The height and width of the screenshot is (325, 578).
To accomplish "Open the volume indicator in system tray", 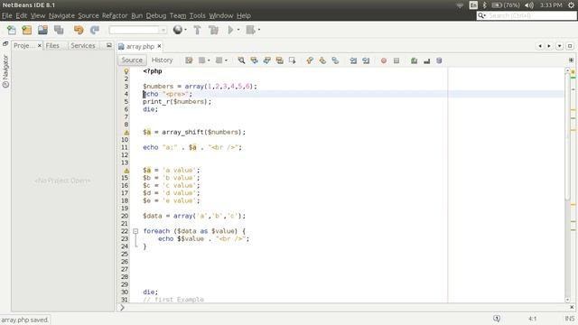I will click(x=529, y=5).
